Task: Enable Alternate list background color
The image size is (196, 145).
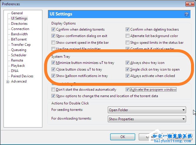Action: 128,36
